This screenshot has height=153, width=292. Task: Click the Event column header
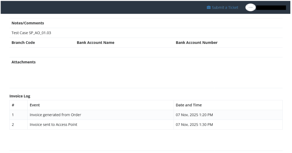pos(35,105)
